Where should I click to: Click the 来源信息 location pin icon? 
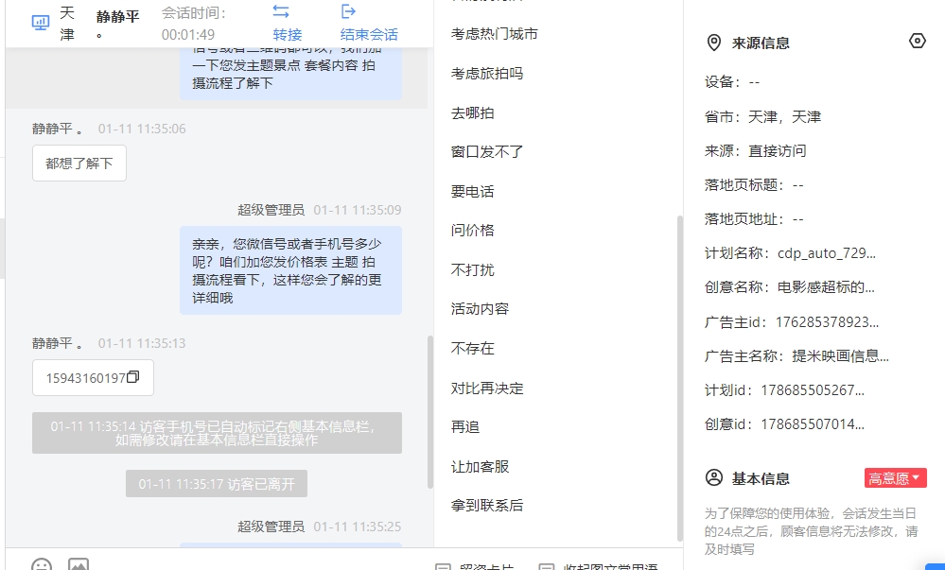(x=713, y=43)
